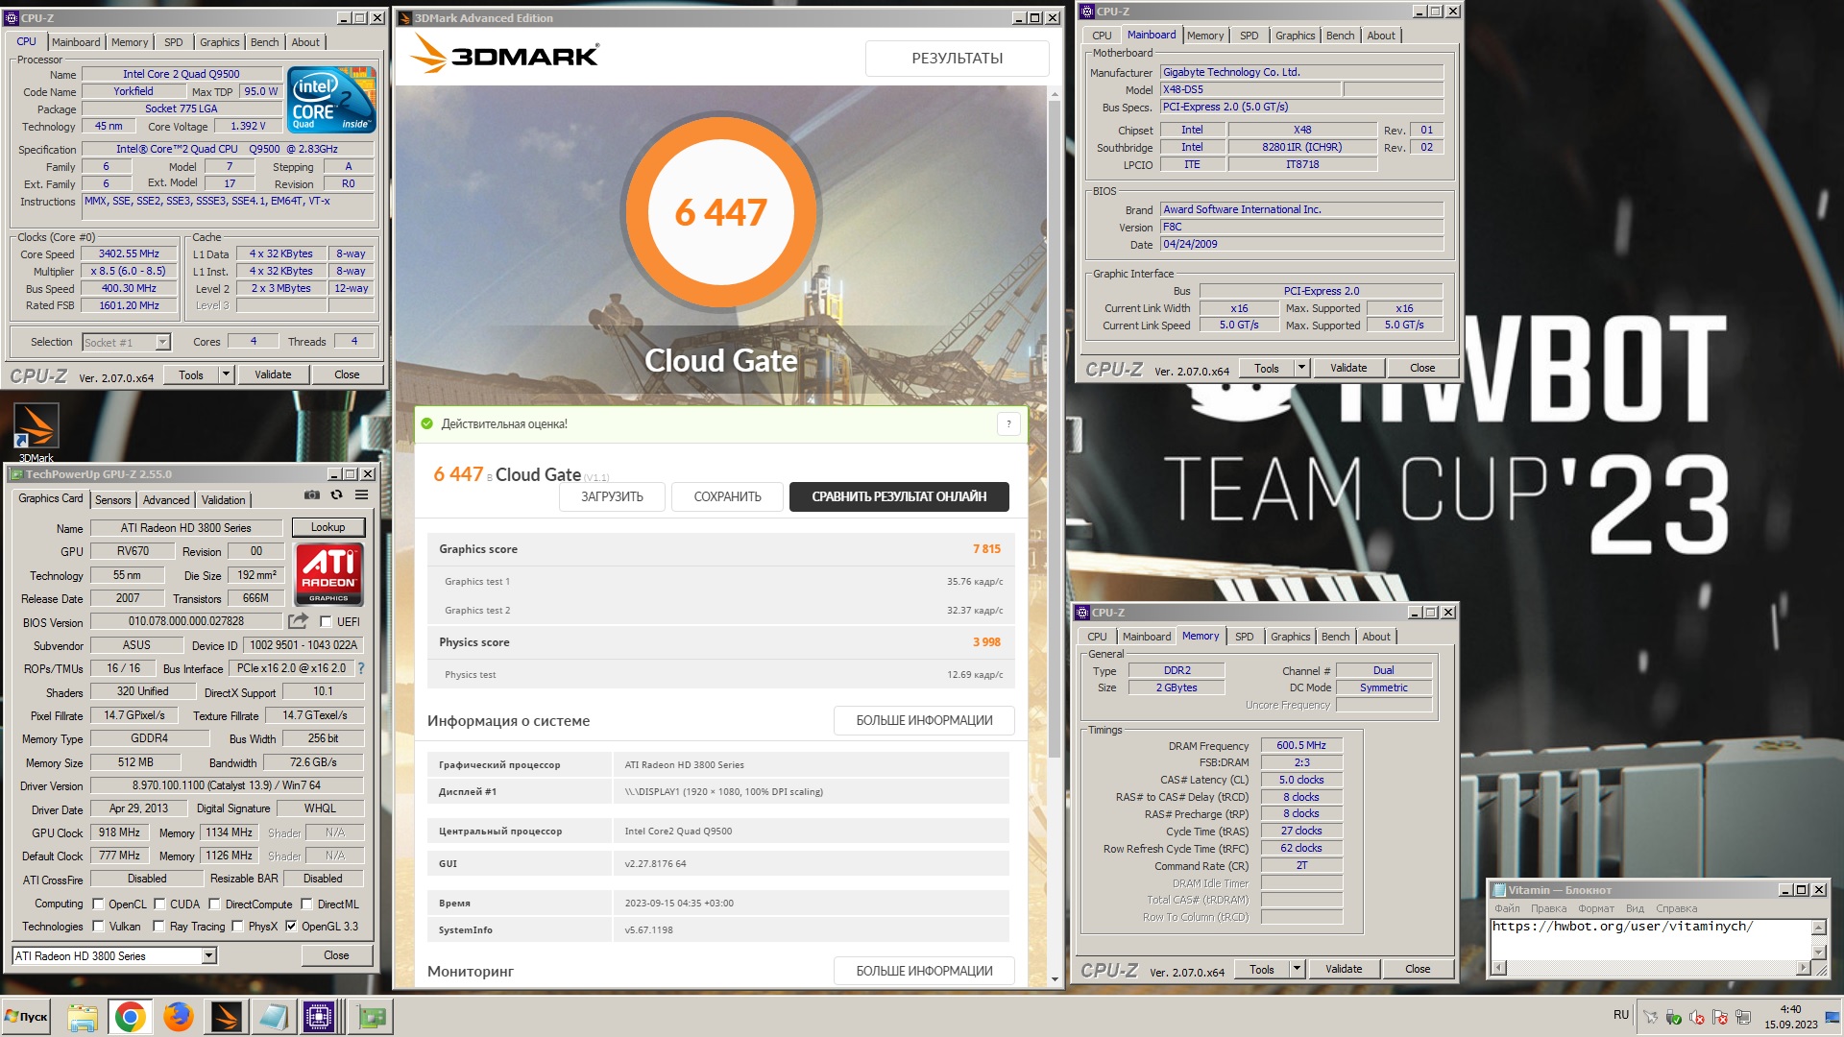Expand Tools arrow in Memory window

pos(1297,969)
